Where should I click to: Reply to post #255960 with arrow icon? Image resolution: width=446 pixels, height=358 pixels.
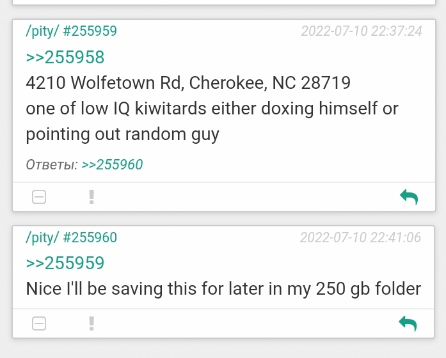[x=408, y=324]
